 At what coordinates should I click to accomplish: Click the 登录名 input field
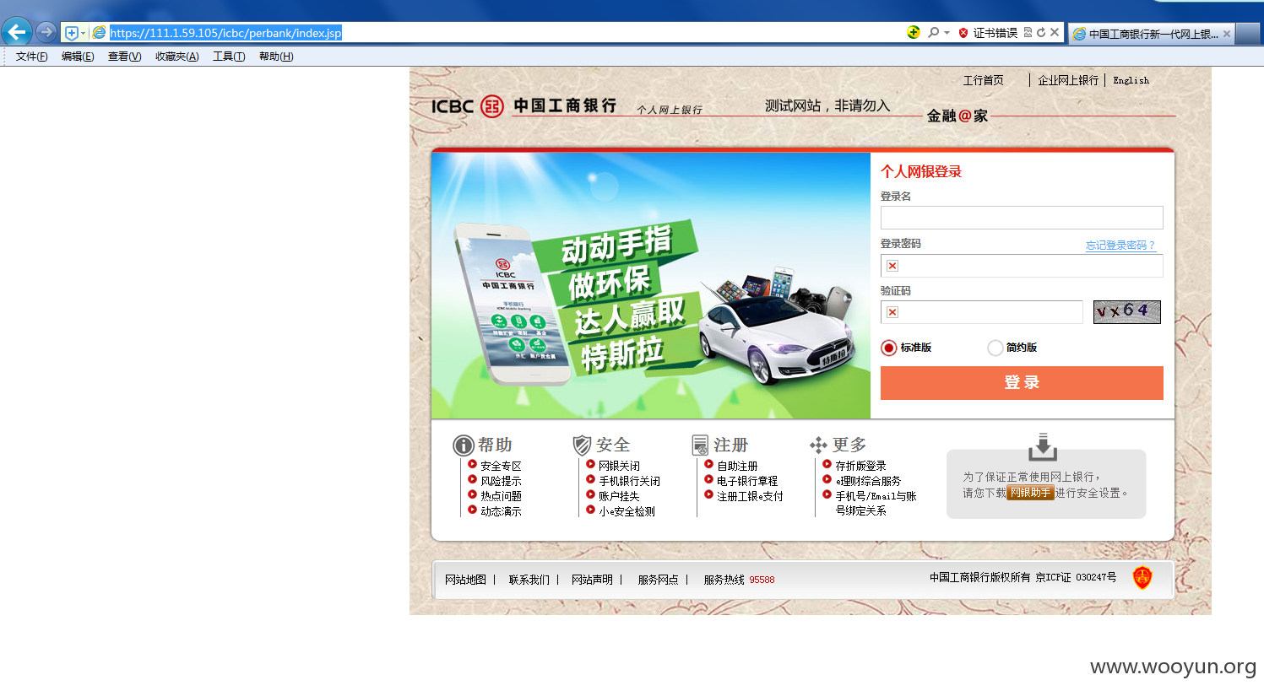[1022, 218]
